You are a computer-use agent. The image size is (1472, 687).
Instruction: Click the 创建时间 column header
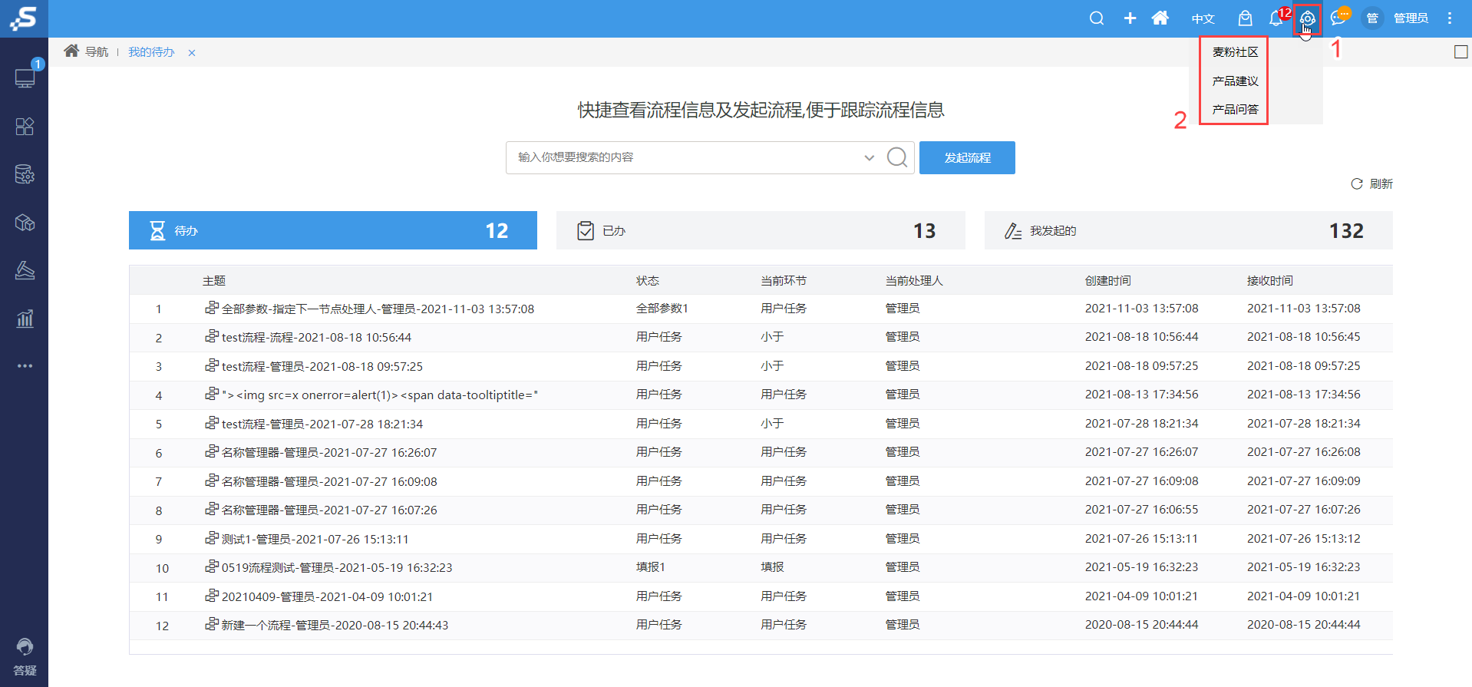point(1108,281)
